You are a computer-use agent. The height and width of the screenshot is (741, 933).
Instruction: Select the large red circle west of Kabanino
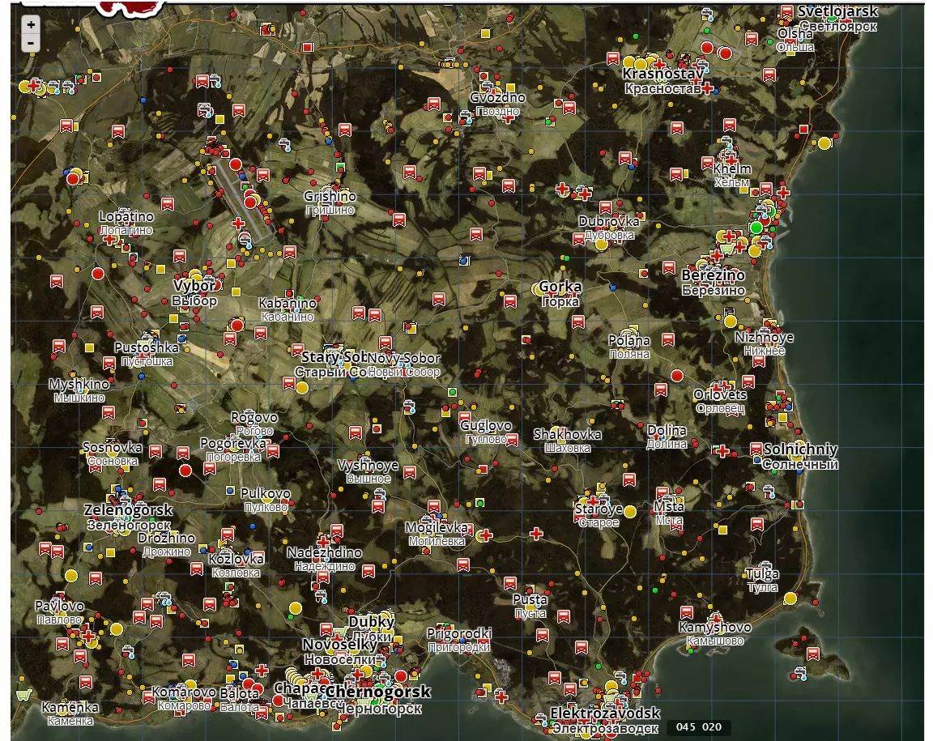237,325
